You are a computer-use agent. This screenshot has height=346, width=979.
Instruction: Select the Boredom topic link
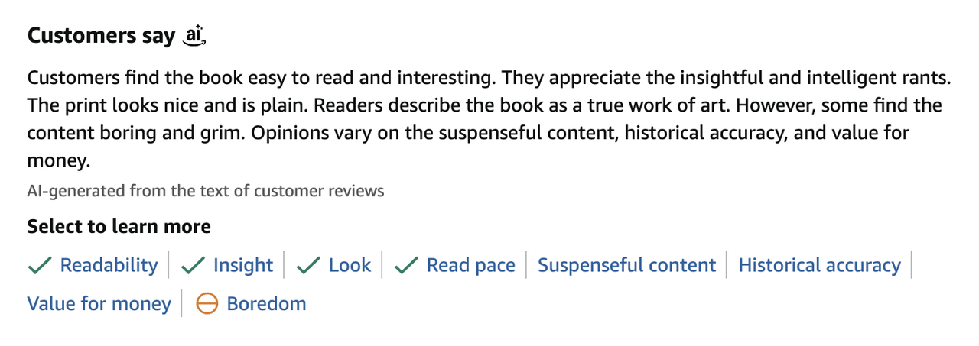(x=266, y=304)
